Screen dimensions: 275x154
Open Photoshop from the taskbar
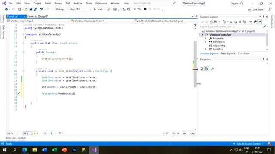pyautogui.click(x=74, y=150)
